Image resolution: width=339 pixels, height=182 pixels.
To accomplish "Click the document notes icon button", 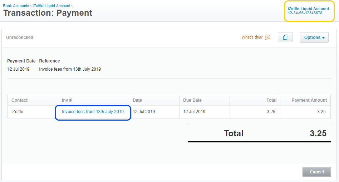I will click(x=285, y=37).
